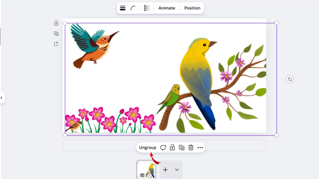
Task: Click the duplicate page icon beside canvas
Action: coord(56,34)
